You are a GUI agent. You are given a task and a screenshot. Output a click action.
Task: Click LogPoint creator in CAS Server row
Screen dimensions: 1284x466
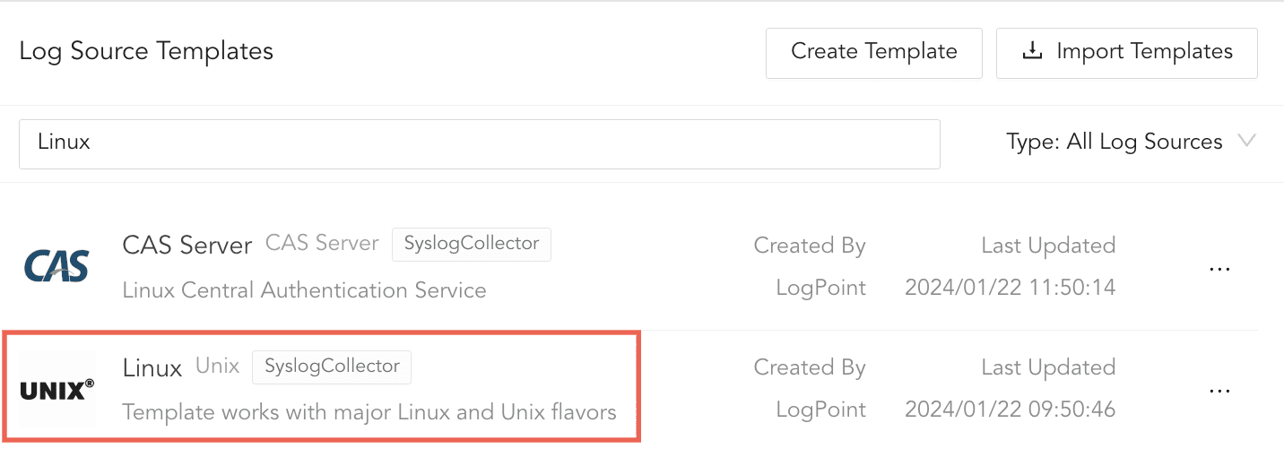(820, 288)
